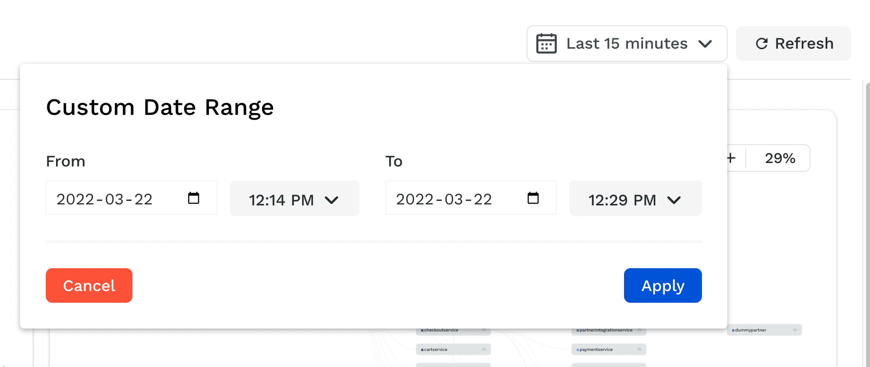870x367 pixels.
Task: Open the 12:14 PM From time dropdown
Action: (x=294, y=199)
